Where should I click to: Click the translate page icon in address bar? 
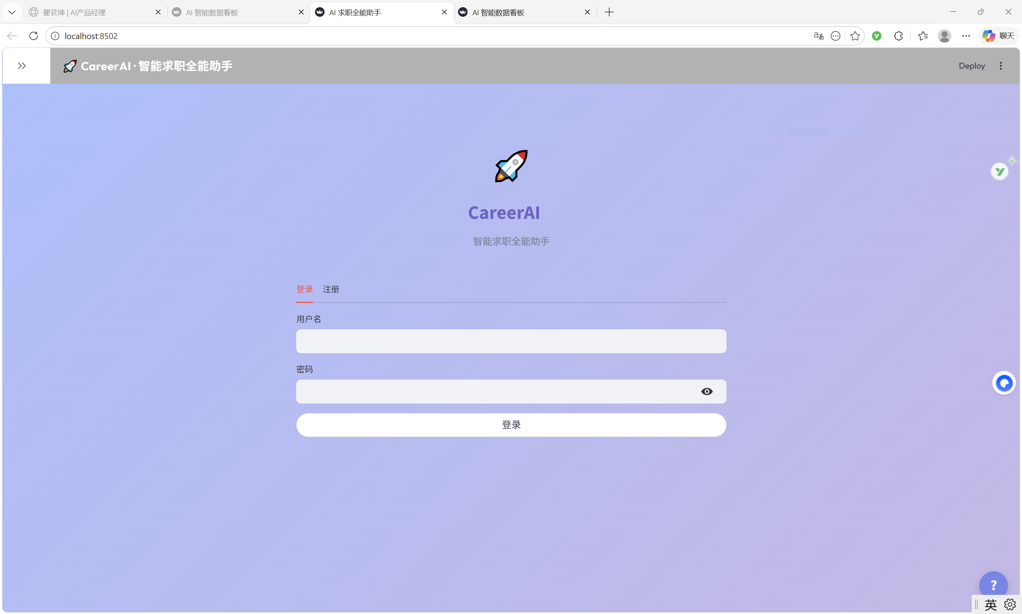pos(818,36)
